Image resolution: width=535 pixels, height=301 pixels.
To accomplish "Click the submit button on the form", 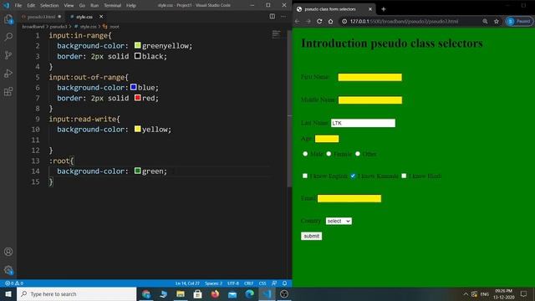I will pos(311,236).
